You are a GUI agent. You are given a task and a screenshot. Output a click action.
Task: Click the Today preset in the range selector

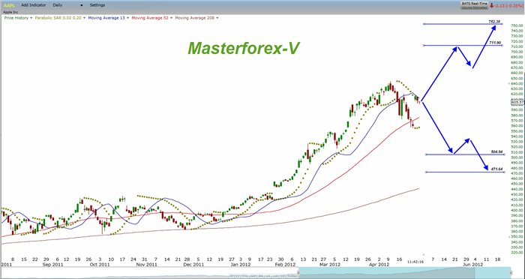click(292, 276)
